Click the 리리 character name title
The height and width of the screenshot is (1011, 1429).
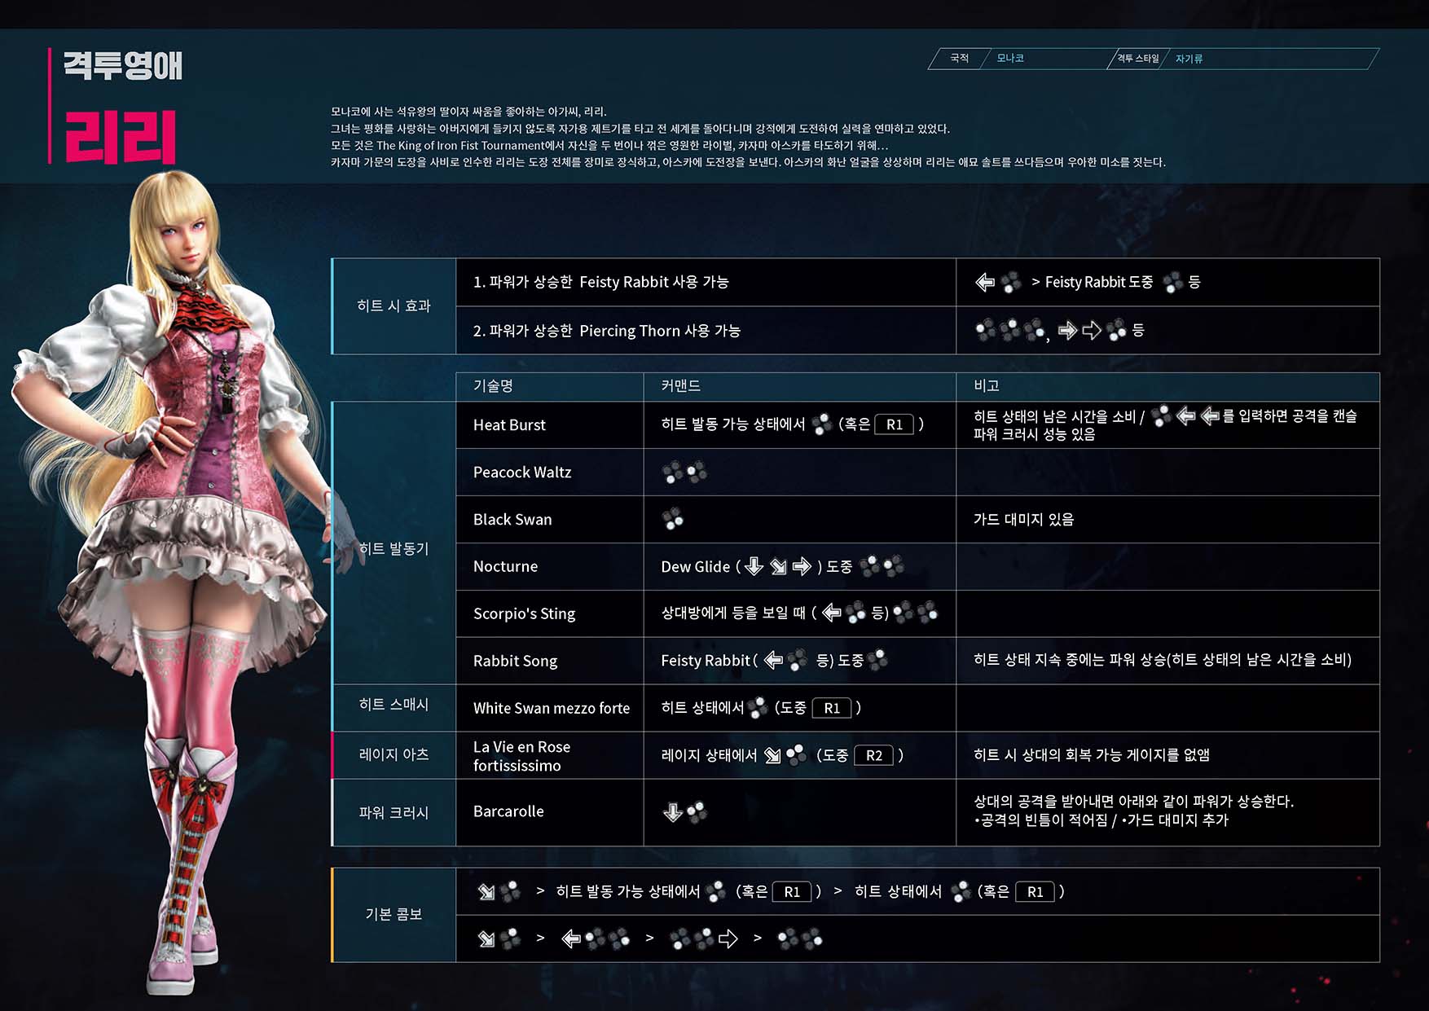click(x=120, y=137)
